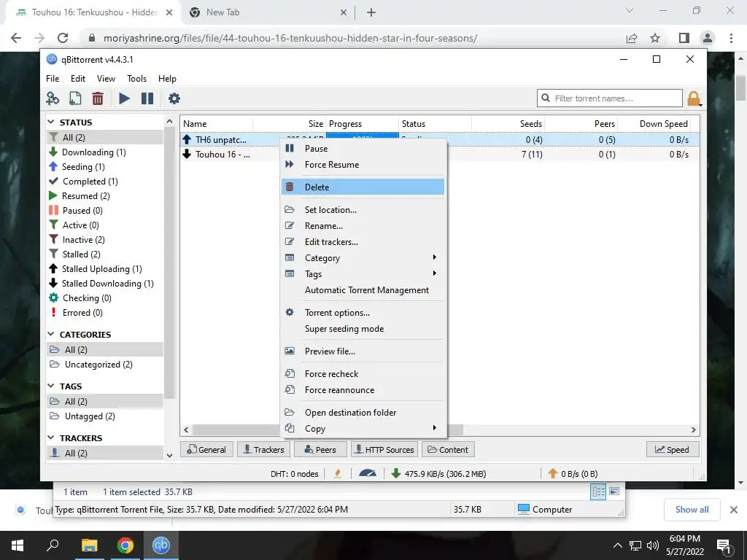Open the Content tab

[x=448, y=449]
